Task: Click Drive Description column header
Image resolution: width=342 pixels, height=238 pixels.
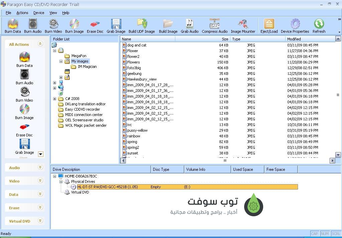Action: tap(101, 169)
